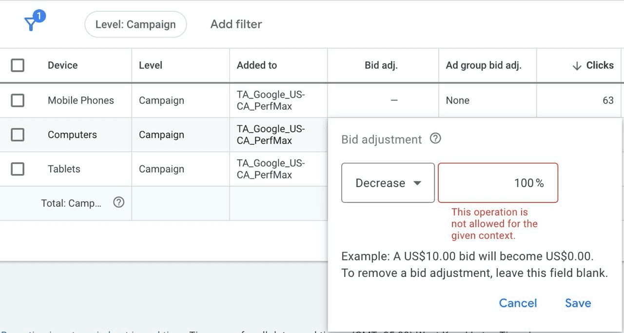
Task: Open the Decrease dropdown
Action: pos(388,183)
